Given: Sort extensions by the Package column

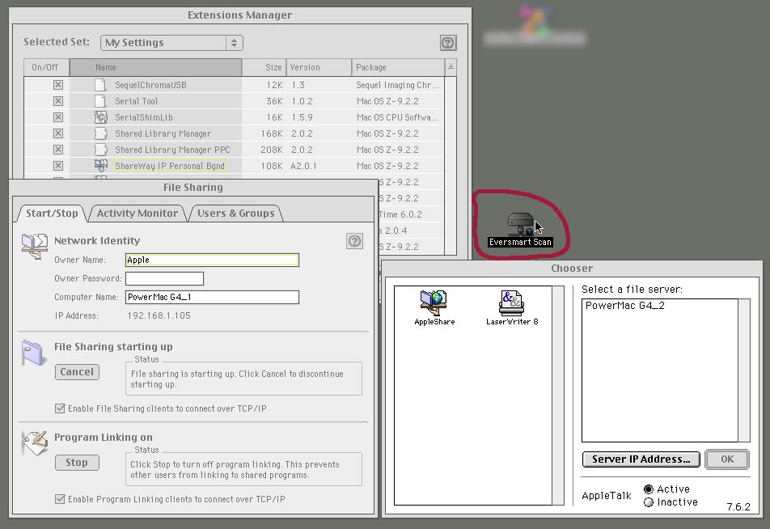Looking at the screenshot, I should click(398, 67).
